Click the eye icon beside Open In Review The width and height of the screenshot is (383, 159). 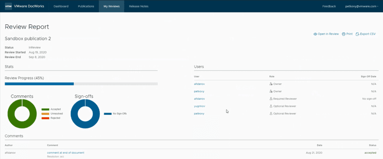click(x=315, y=34)
